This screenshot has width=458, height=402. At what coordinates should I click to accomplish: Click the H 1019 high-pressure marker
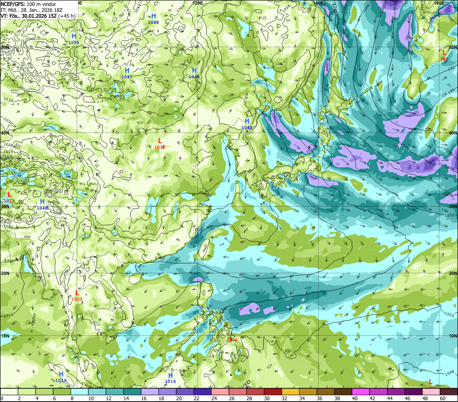(x=61, y=377)
